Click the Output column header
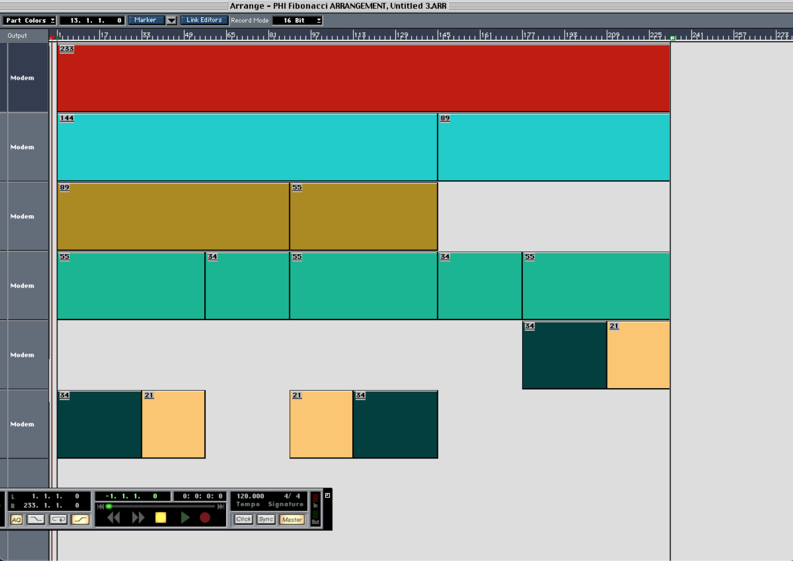793x561 pixels. (17, 36)
